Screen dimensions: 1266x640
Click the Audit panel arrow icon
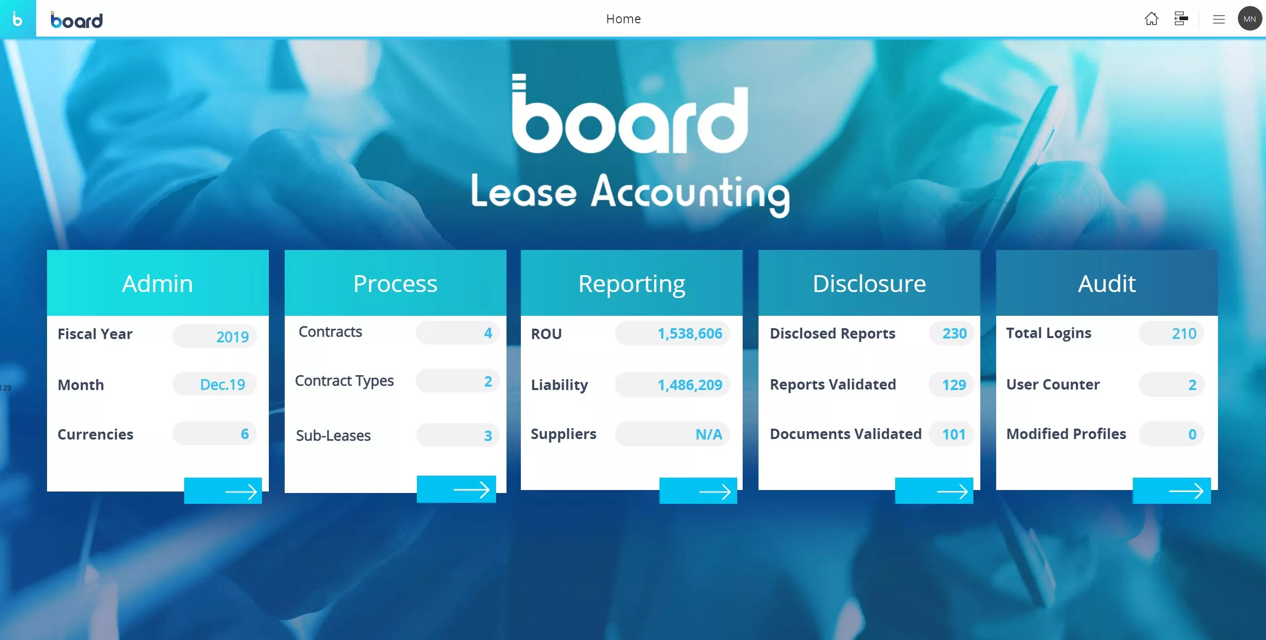pyautogui.click(x=1185, y=490)
